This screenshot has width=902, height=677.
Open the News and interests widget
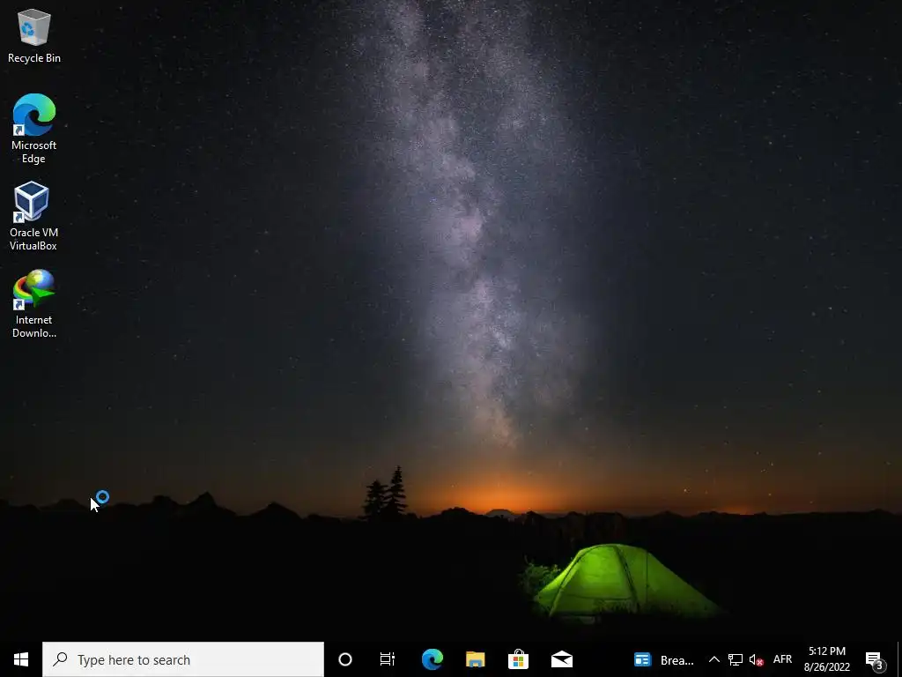tap(642, 659)
